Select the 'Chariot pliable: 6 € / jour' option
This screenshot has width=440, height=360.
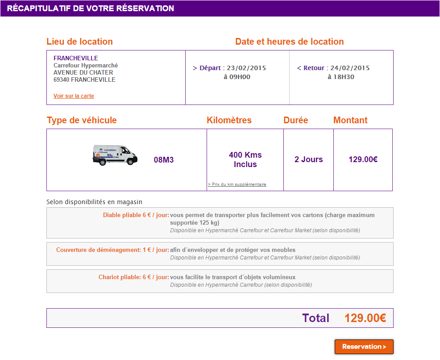(x=133, y=277)
